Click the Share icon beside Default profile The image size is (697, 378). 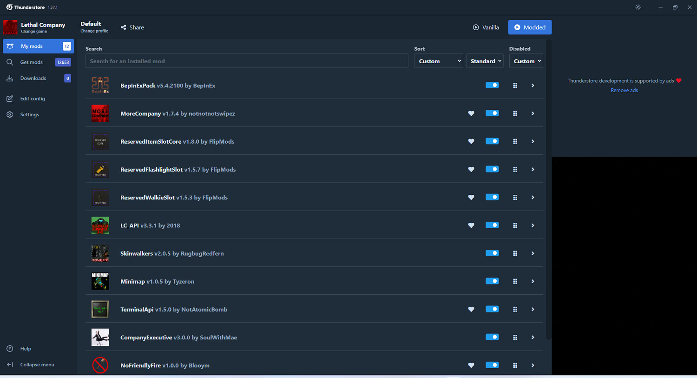click(124, 27)
